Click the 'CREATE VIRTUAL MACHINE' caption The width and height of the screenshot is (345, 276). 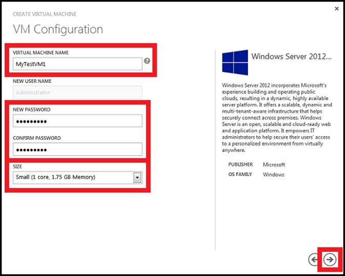45,14
